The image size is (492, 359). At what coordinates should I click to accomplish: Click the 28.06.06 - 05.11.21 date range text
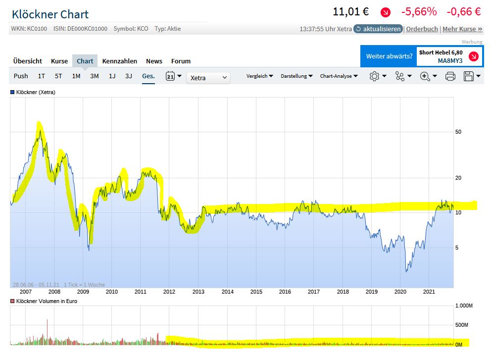(36, 285)
